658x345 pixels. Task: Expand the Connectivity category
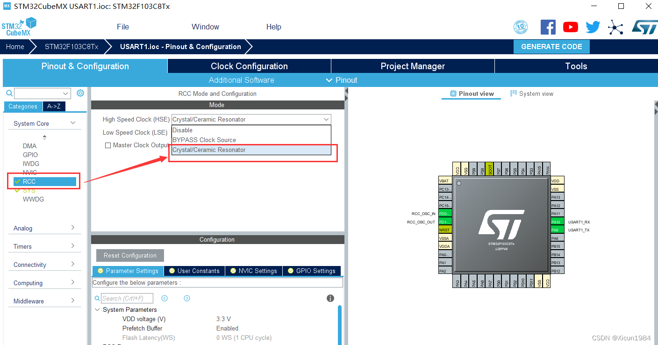[x=44, y=264]
